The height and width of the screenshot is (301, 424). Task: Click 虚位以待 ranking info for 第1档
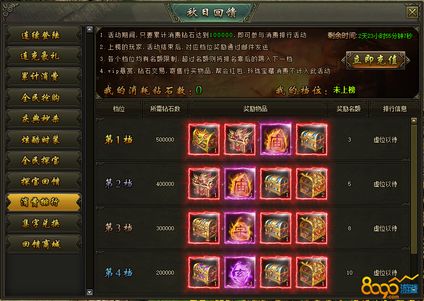point(385,140)
